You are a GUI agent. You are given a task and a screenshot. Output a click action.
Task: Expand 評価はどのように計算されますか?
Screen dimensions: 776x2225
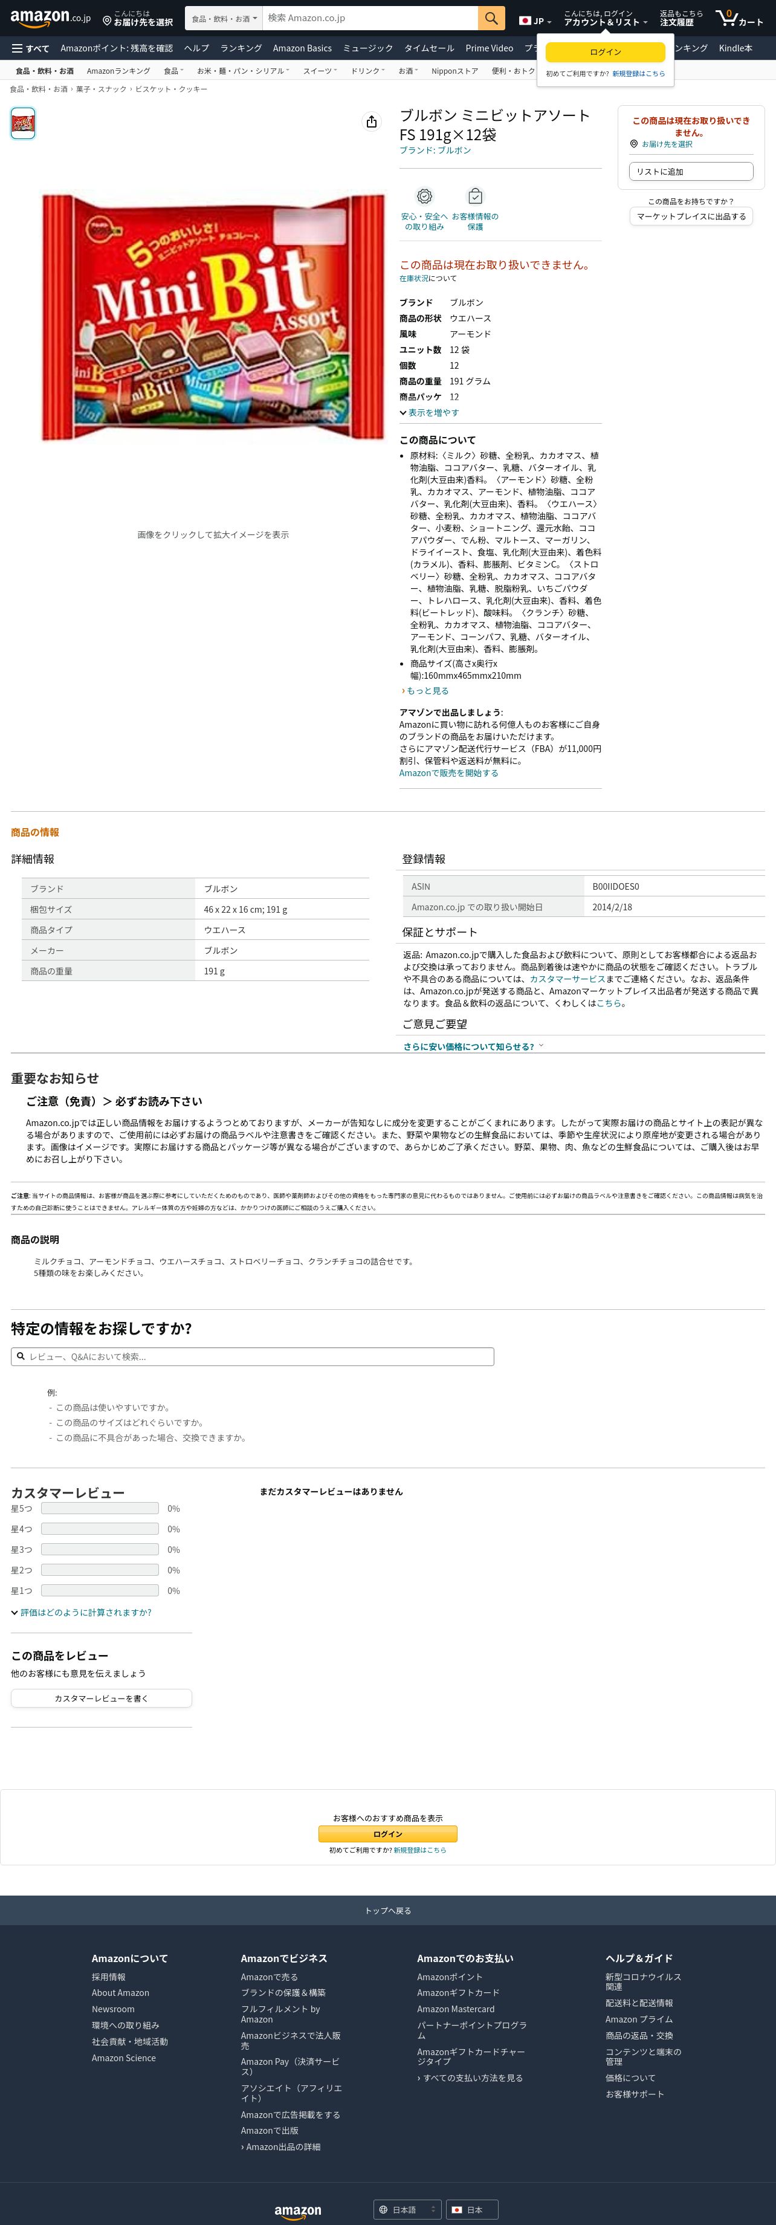[81, 1613]
